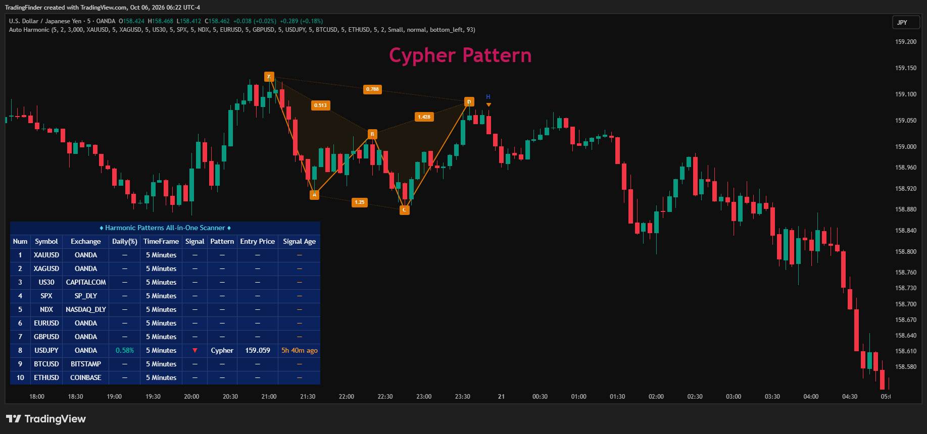Click the Cypher Pattern title text

[x=460, y=55]
